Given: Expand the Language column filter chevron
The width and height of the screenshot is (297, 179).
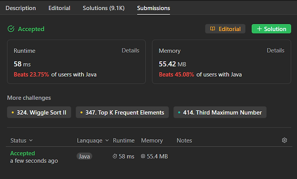Looking at the screenshot, I should point(107,140).
